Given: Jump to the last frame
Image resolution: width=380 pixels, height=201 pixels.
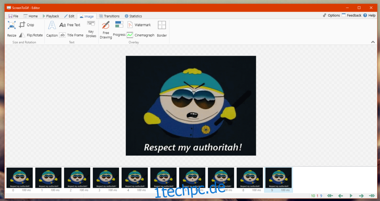Looking at the screenshot, I should 372,196.
